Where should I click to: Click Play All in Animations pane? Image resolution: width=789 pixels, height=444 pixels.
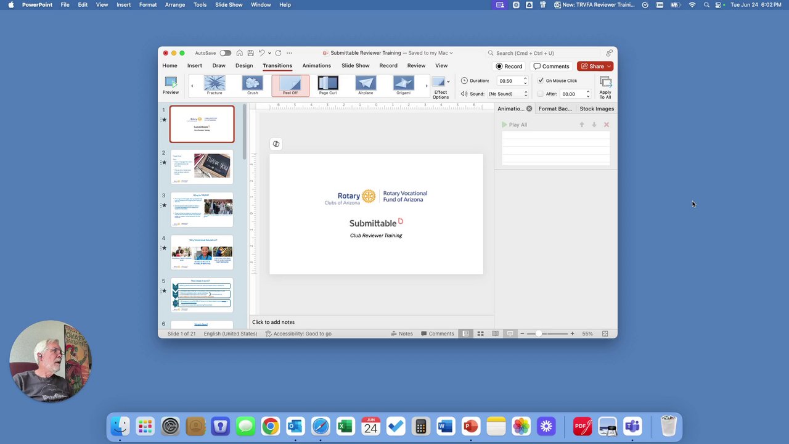514,125
